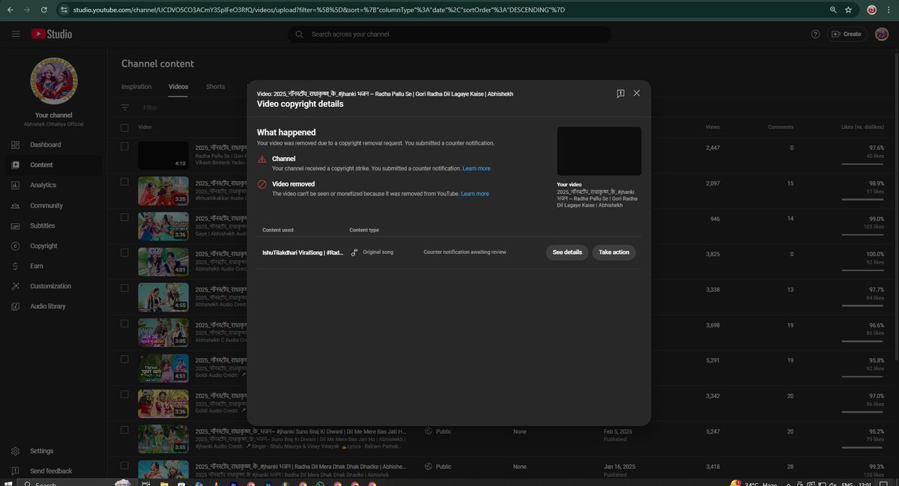The width and height of the screenshot is (899, 486).
Task: Switch to the Inspiration tab
Action: click(x=136, y=87)
